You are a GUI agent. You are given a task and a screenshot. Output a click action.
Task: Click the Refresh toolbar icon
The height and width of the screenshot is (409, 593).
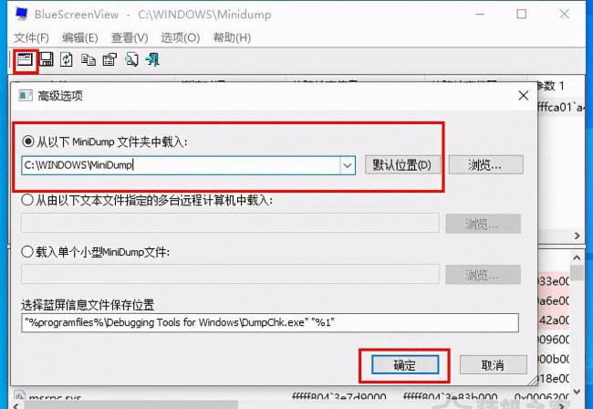point(67,59)
